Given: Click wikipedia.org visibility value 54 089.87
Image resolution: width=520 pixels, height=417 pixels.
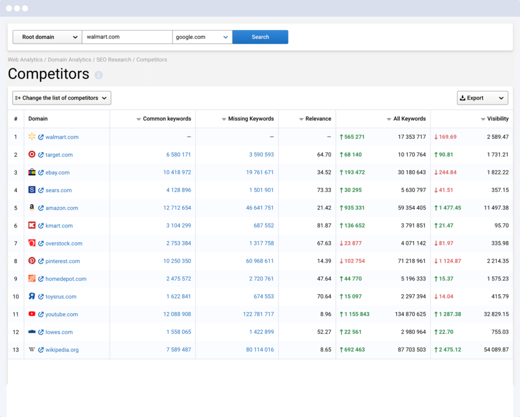Looking at the screenshot, I should click(x=497, y=350).
